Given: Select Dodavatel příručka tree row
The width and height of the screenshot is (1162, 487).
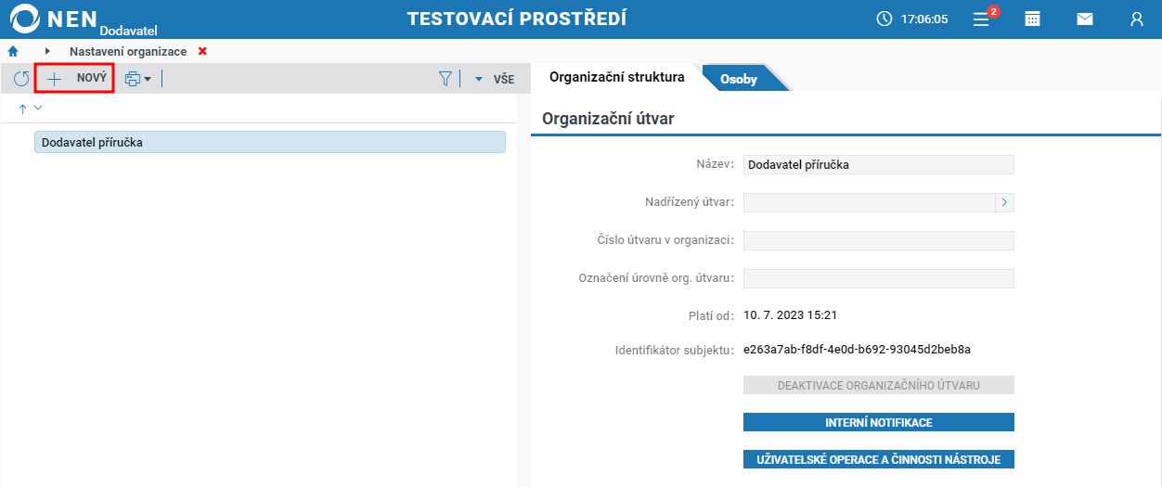Looking at the screenshot, I should point(270,142).
